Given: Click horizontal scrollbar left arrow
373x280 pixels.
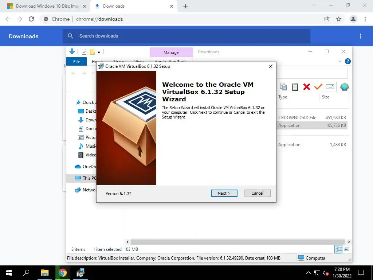Looking at the screenshot, I should [127, 242].
